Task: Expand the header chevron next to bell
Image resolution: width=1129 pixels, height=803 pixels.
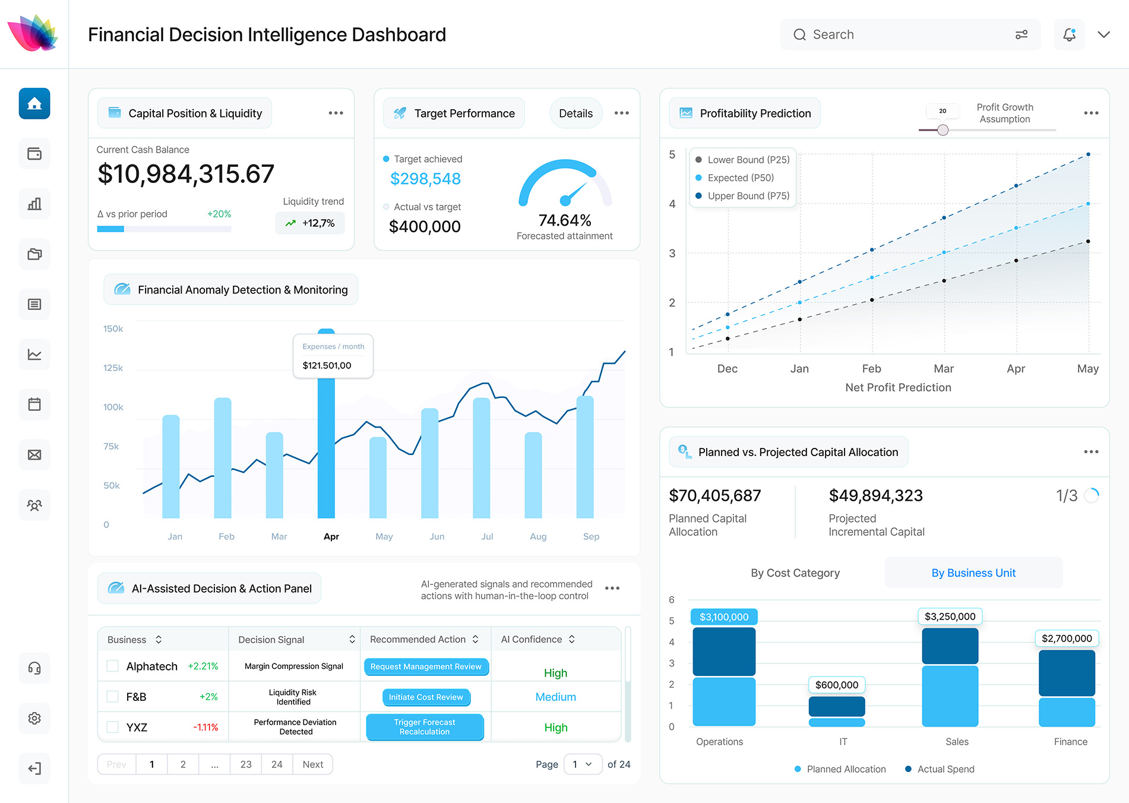Action: click(x=1103, y=34)
